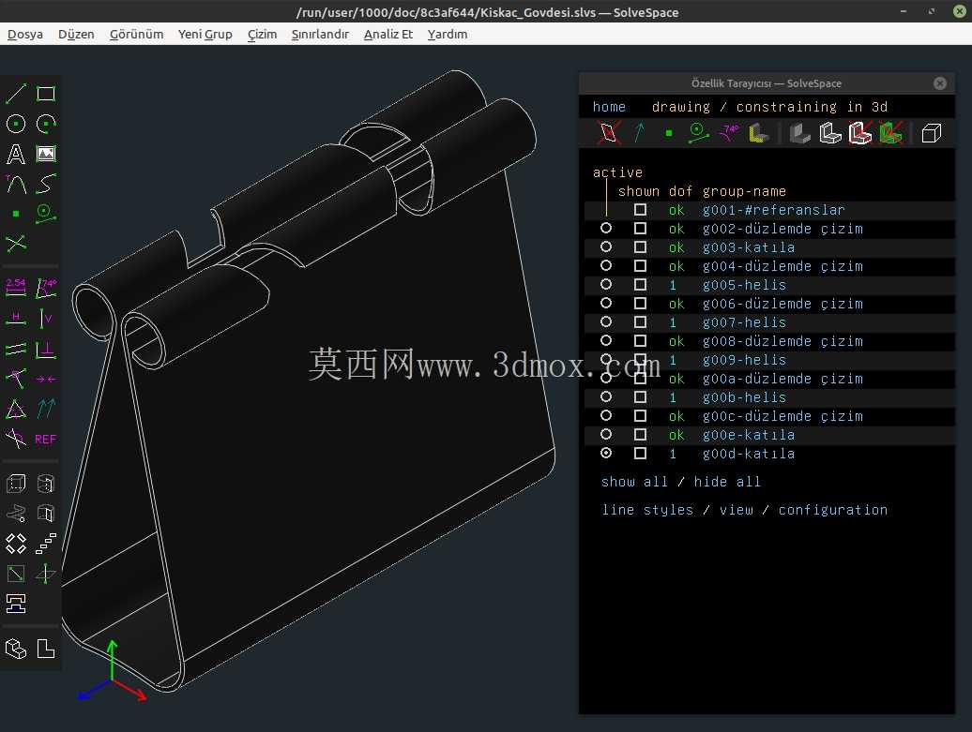Apply the angle constraint tool
Viewport: 972px width, 732px height.
[x=46, y=288]
